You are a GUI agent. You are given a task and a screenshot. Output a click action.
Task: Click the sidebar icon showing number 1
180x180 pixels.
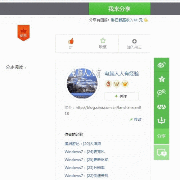pyautogui.click(x=161, y=121)
